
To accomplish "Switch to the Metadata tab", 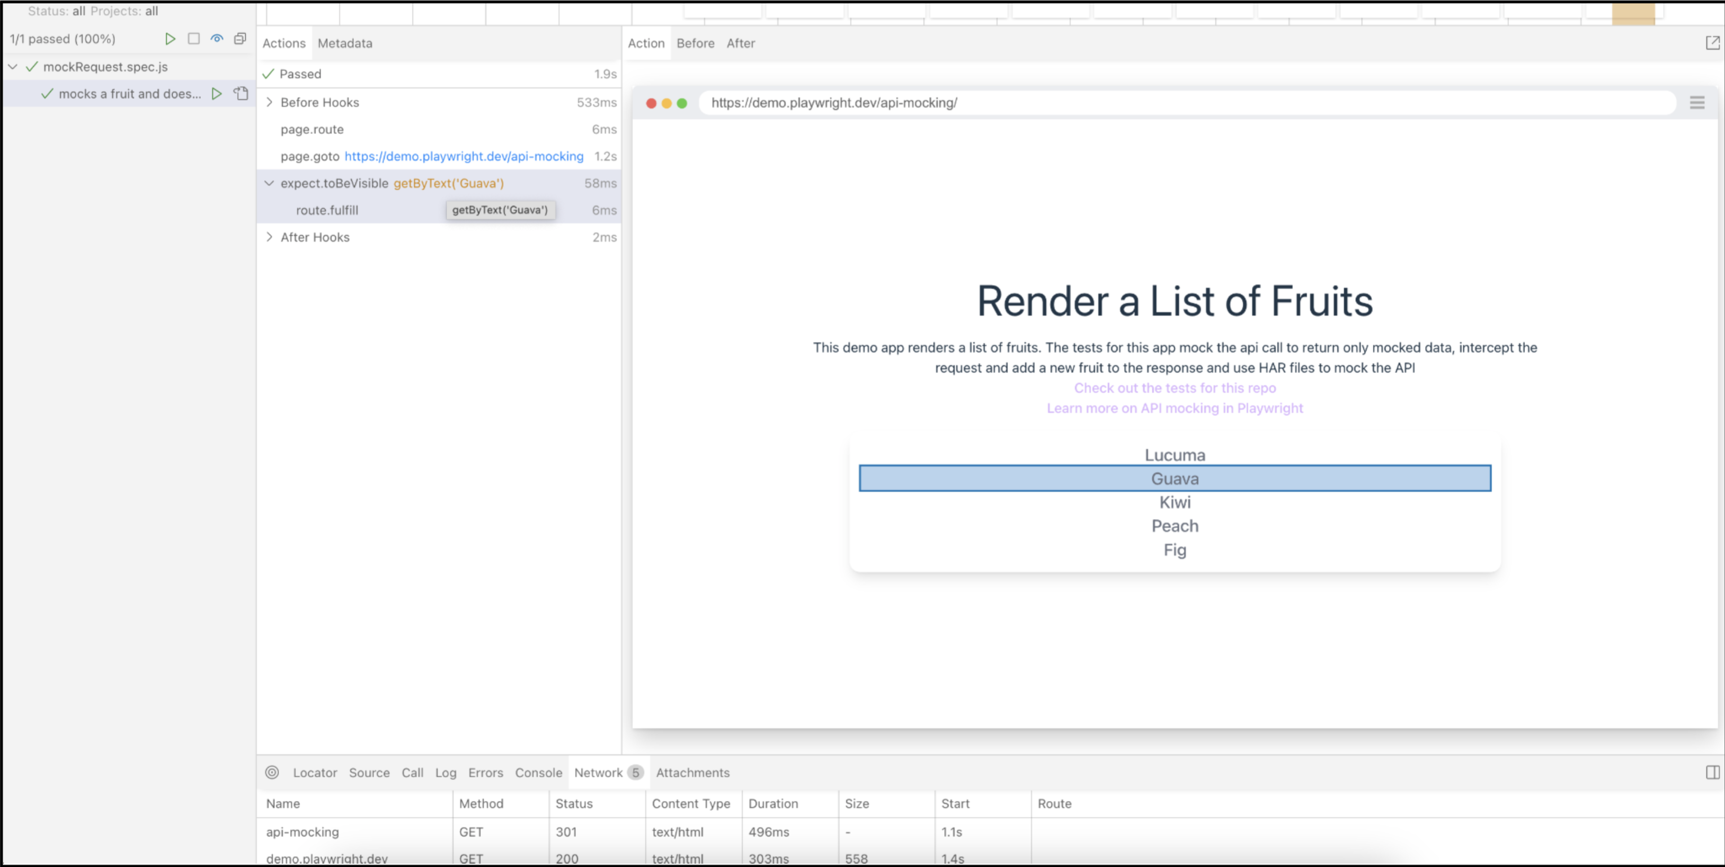I will [345, 43].
